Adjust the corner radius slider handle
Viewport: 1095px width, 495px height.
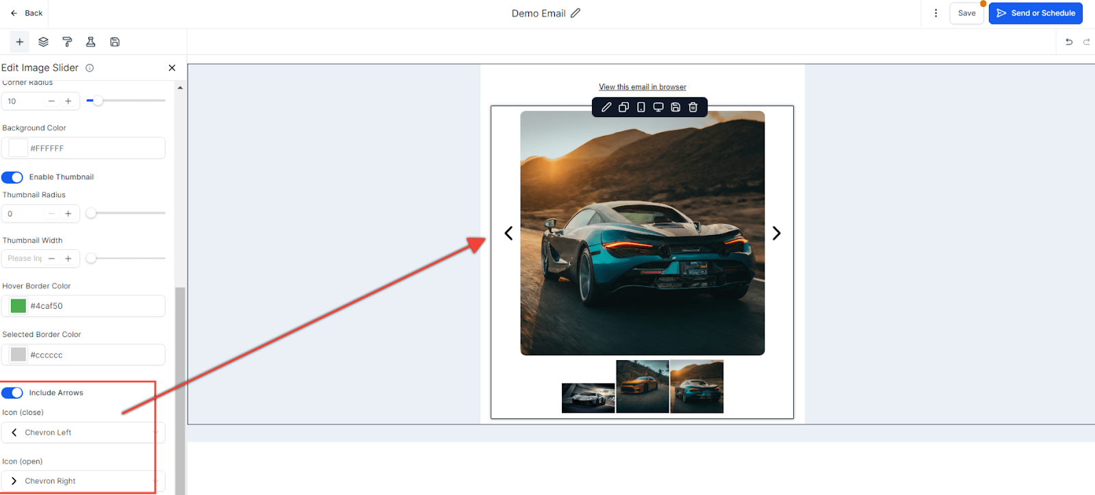pyautogui.click(x=99, y=101)
